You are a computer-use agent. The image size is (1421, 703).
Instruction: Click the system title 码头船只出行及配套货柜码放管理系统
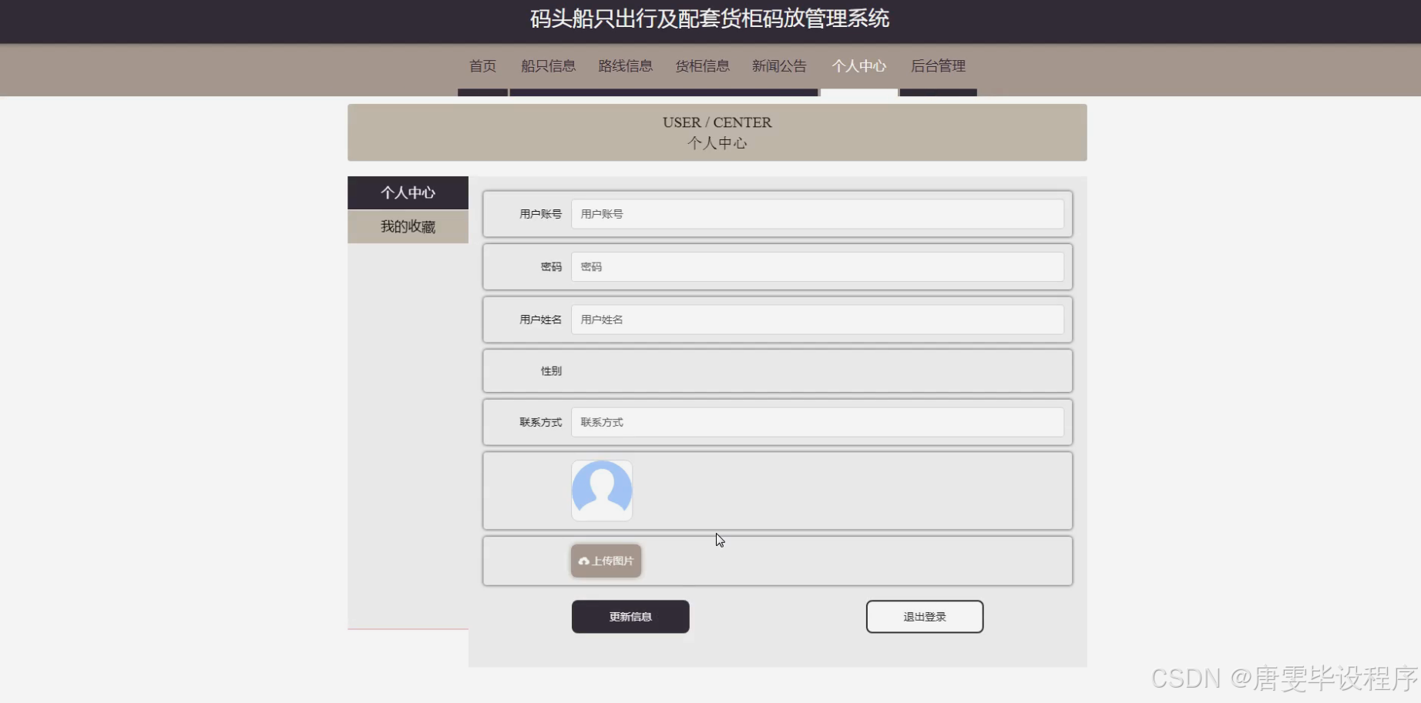(710, 18)
